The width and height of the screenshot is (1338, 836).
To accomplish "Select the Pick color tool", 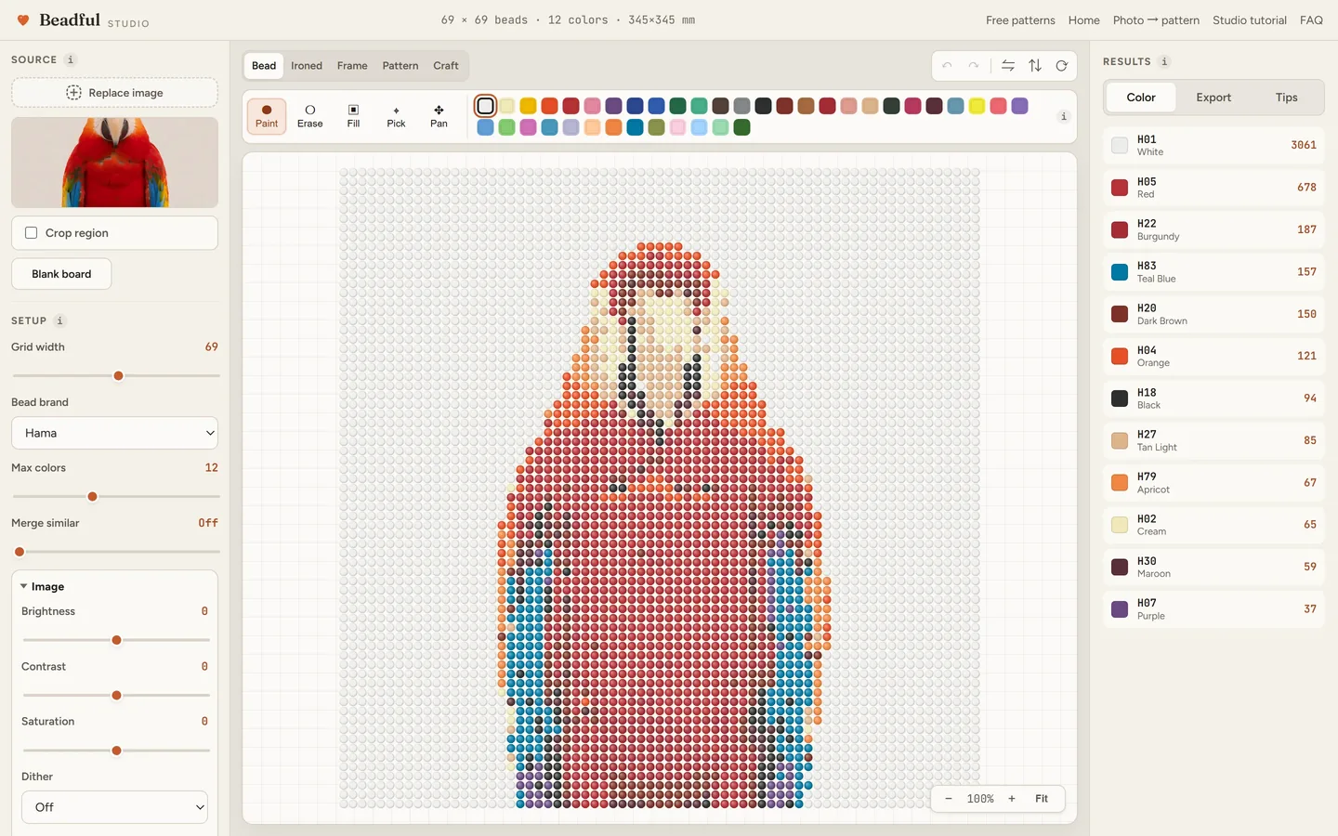I will pyautogui.click(x=396, y=116).
